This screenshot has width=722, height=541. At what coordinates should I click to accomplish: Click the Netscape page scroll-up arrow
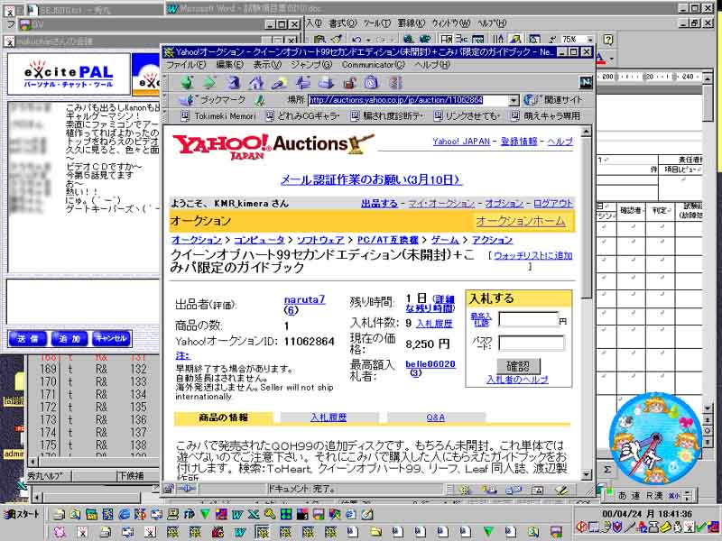(x=586, y=132)
